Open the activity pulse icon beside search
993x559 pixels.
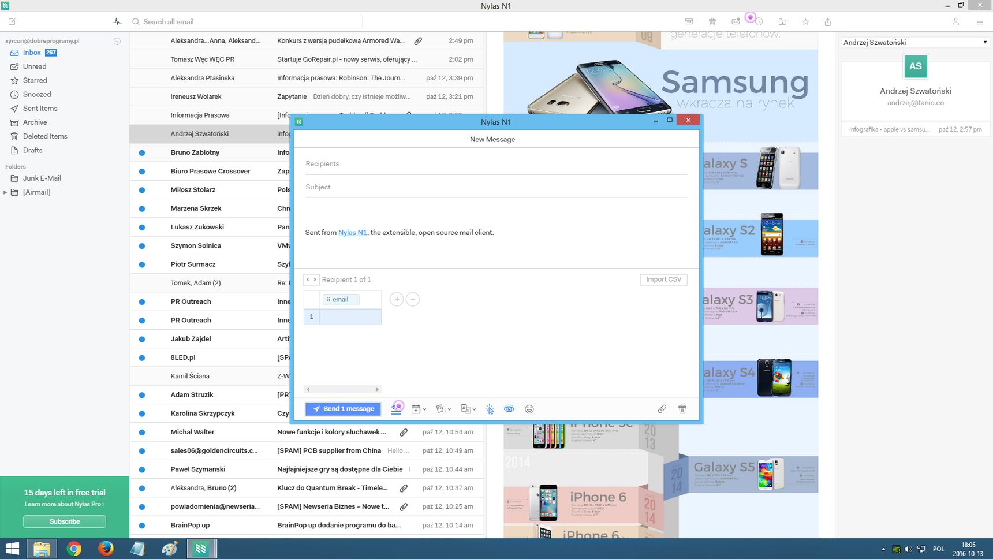pos(117,22)
